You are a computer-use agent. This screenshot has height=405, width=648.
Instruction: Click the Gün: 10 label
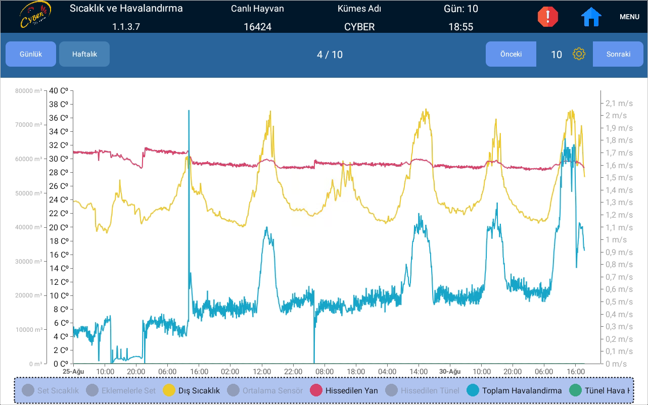pos(460,9)
